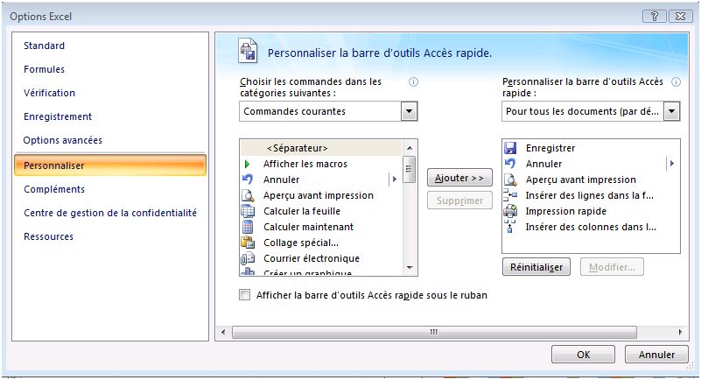This screenshot has width=701, height=380.
Task: Click the help question mark button in title bar
Action: 654,16
